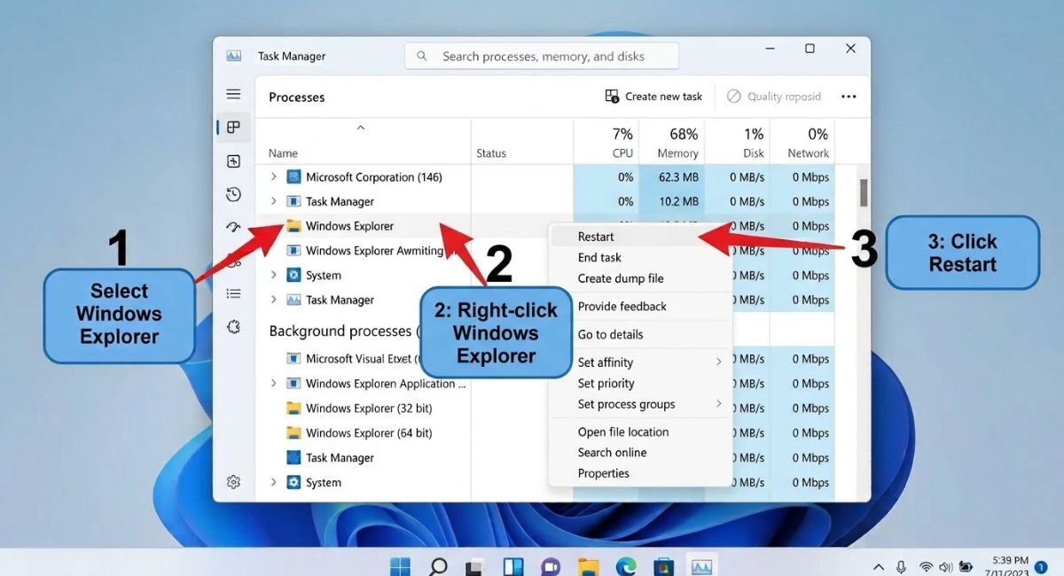Open the Services puzzle icon in sidebar
This screenshot has height=576, width=1064.
pyautogui.click(x=233, y=327)
